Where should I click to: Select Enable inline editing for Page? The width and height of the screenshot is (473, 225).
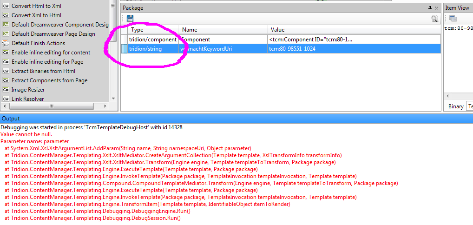click(x=47, y=62)
